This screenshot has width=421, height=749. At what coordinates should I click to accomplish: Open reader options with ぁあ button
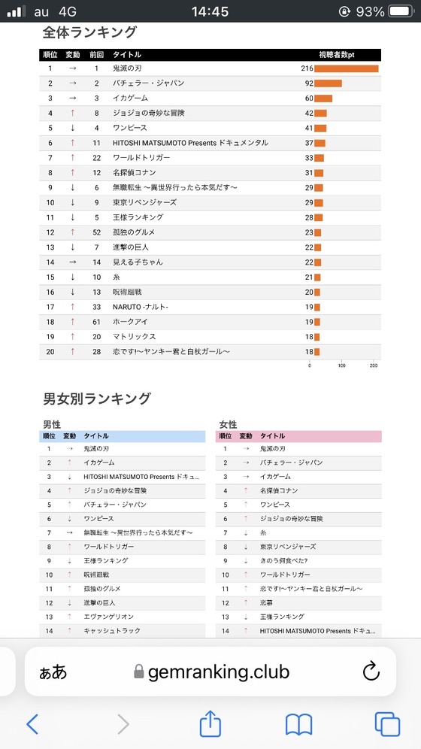53,672
